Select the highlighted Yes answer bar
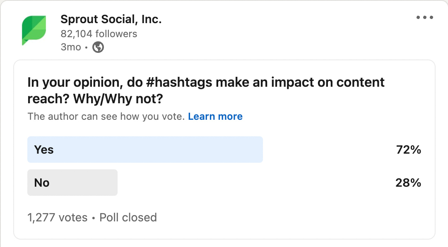Viewport: 448px width, 247px height. tap(145, 150)
